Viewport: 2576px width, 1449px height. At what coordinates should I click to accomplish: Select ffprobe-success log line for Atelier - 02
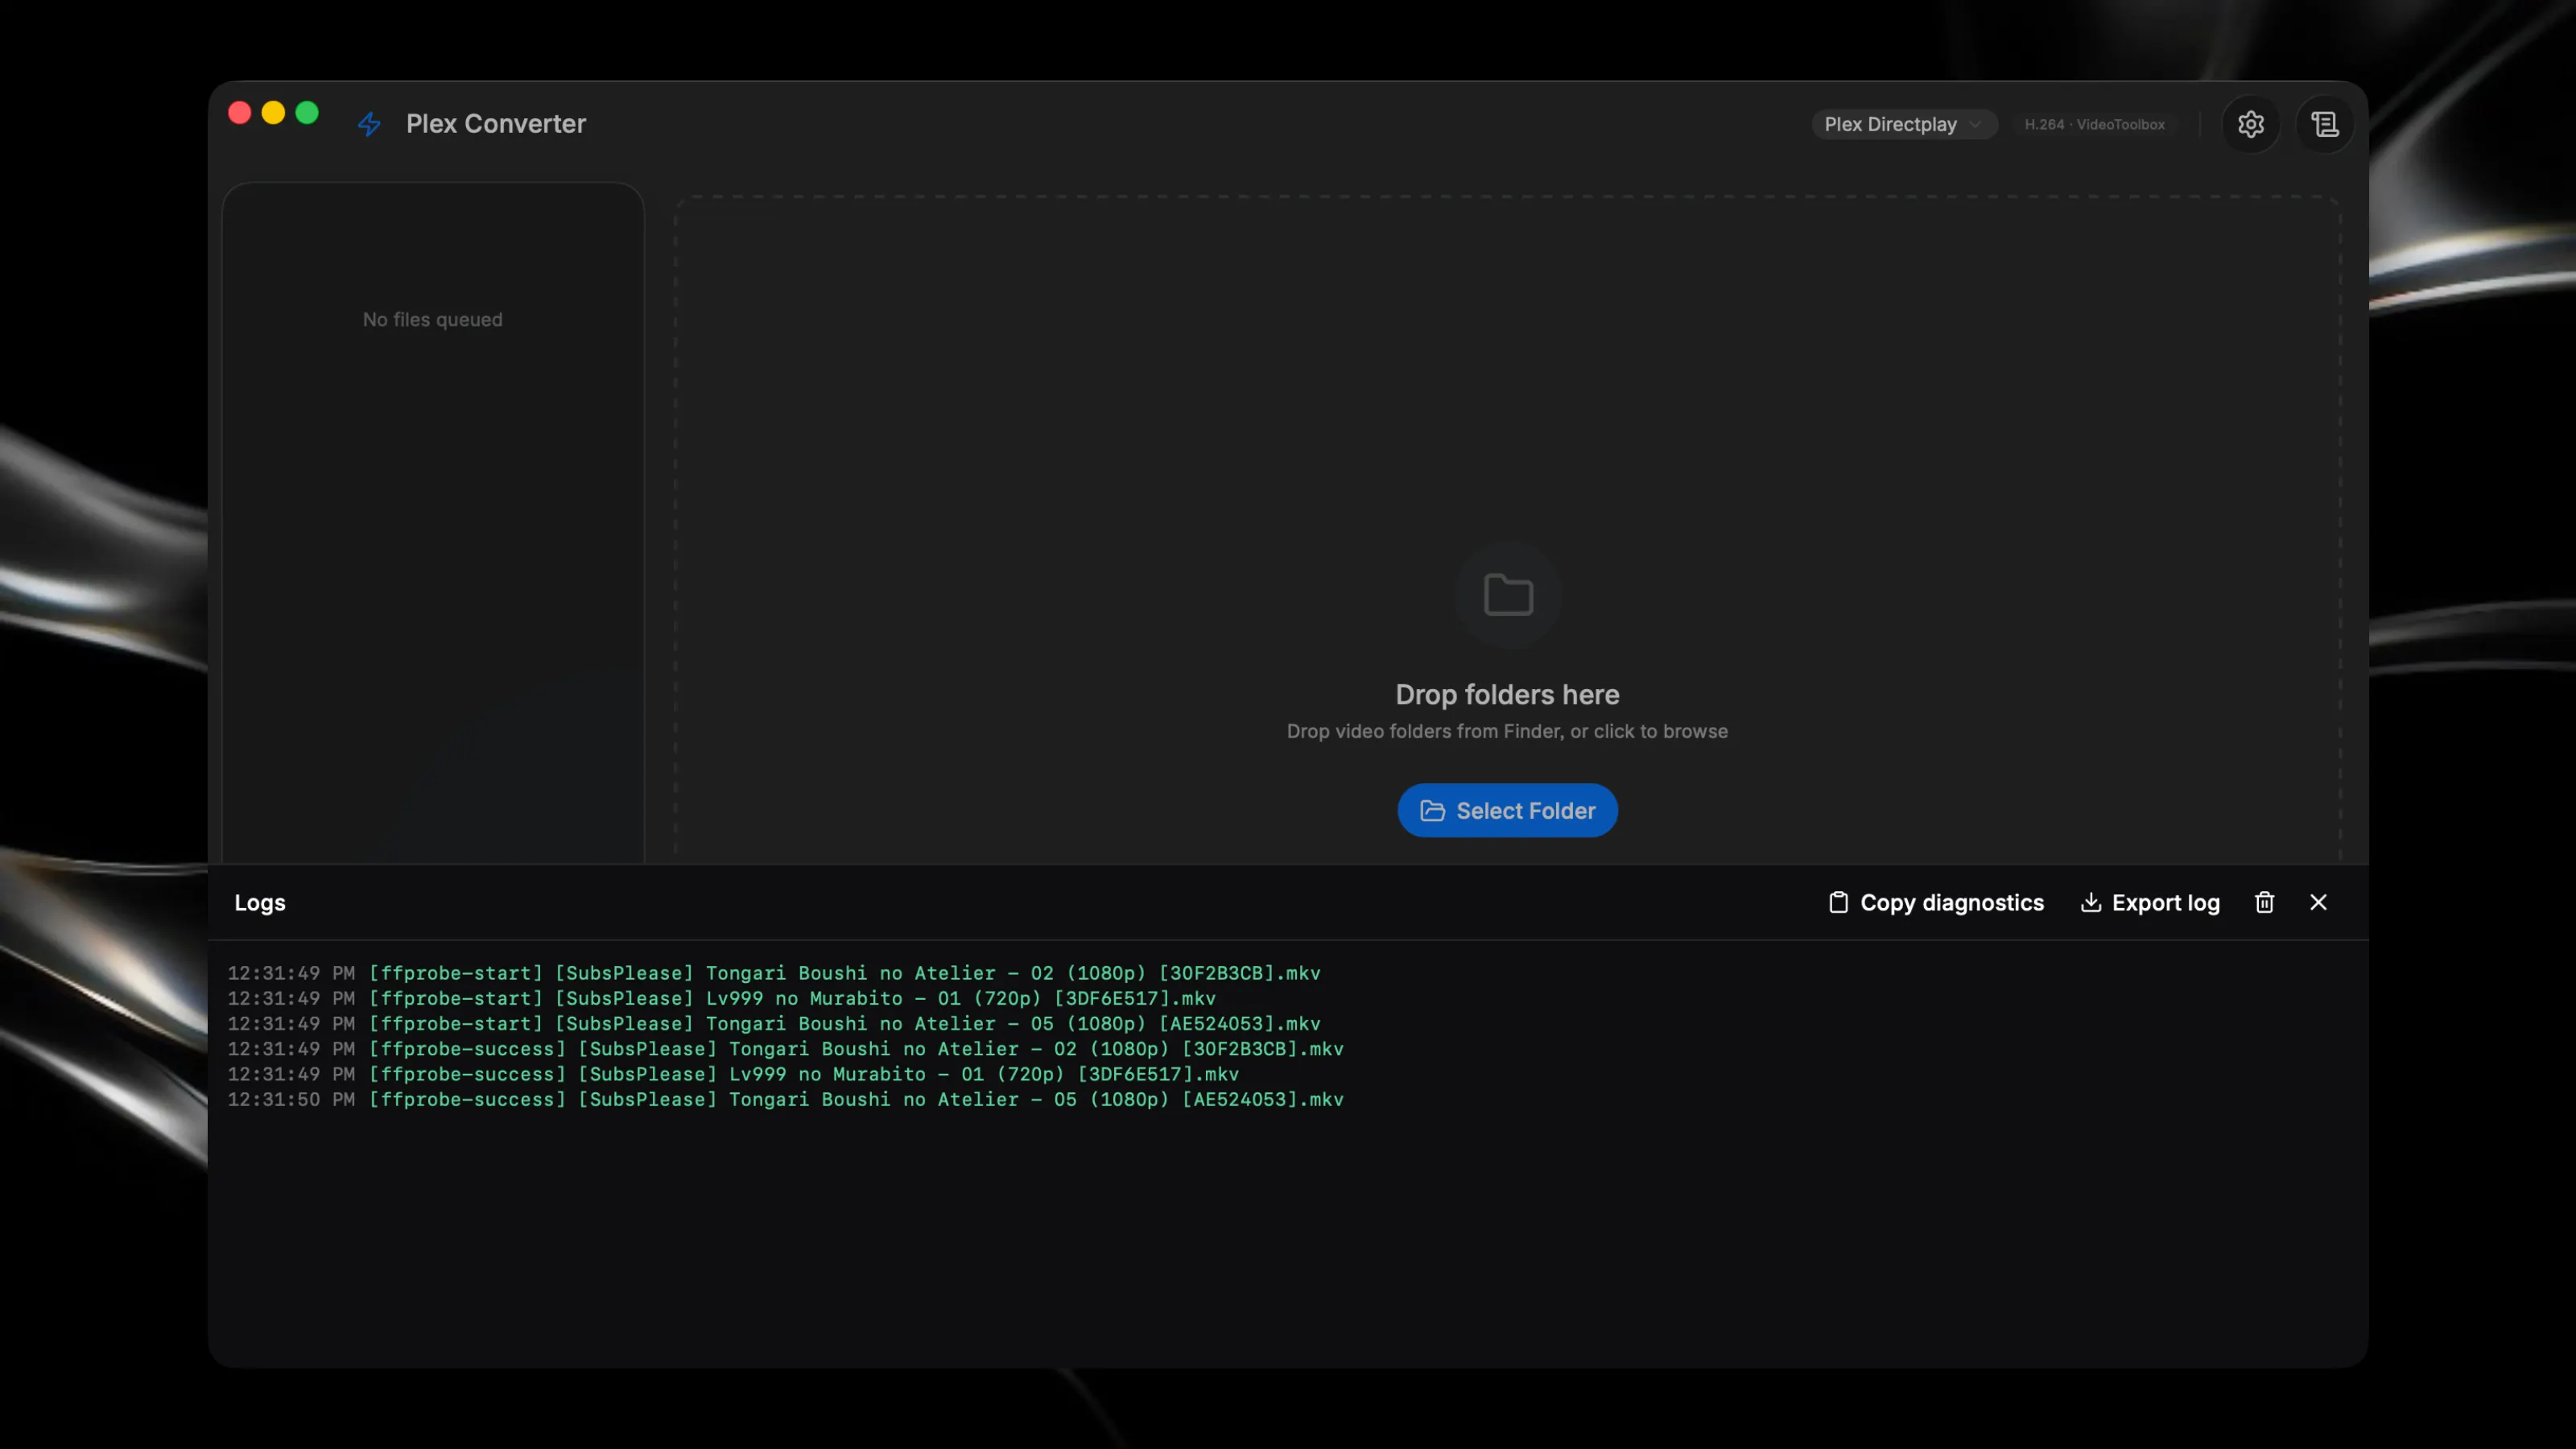tap(786, 1049)
